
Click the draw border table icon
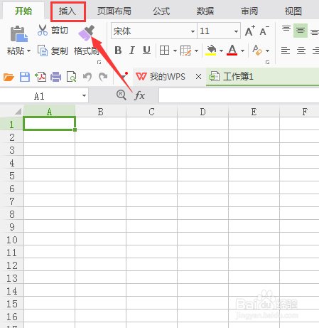click(185, 51)
